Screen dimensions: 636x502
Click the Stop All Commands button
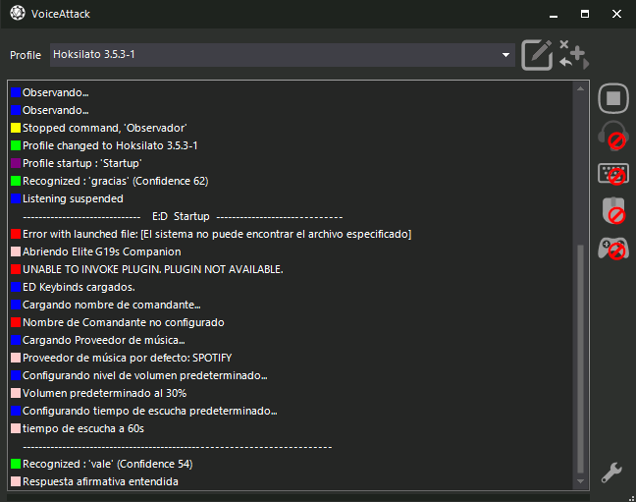coord(613,98)
